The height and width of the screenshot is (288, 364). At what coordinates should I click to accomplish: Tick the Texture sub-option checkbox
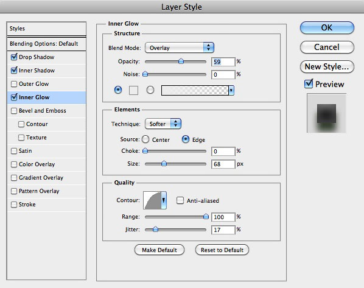[21, 138]
